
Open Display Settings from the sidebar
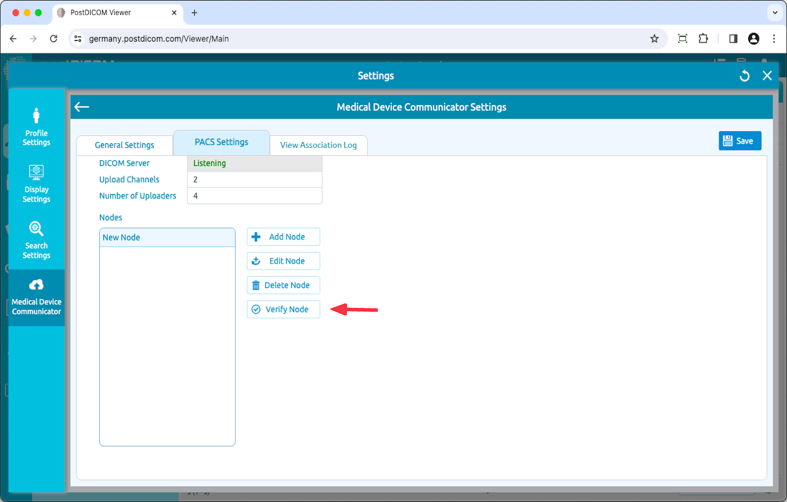pos(36,183)
